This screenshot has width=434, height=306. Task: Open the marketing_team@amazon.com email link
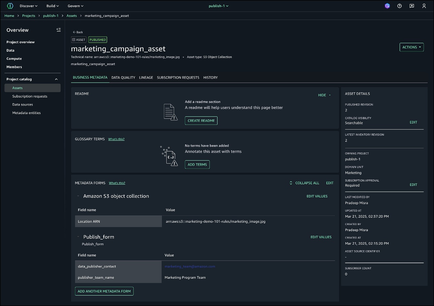(190, 266)
